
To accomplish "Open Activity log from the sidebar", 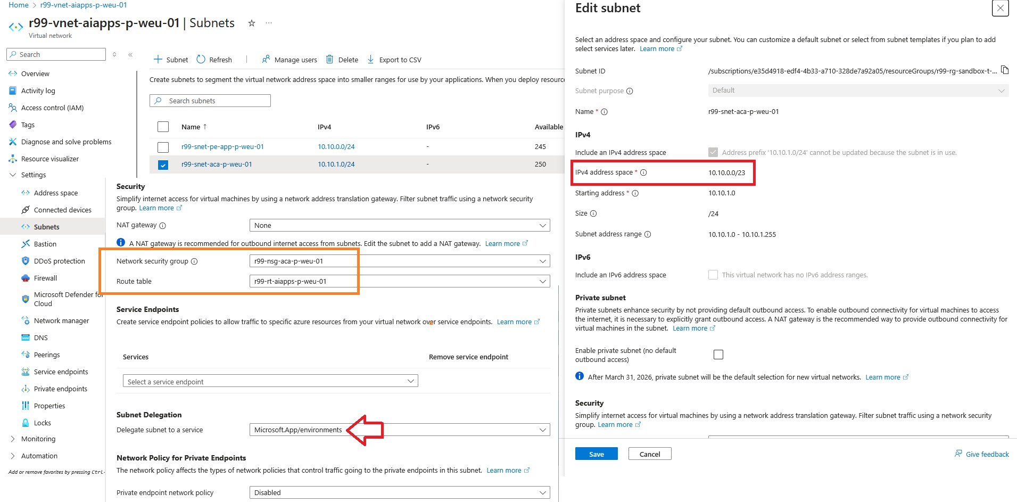I will click(x=38, y=90).
